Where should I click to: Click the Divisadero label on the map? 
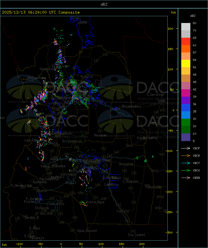(x=71, y=141)
